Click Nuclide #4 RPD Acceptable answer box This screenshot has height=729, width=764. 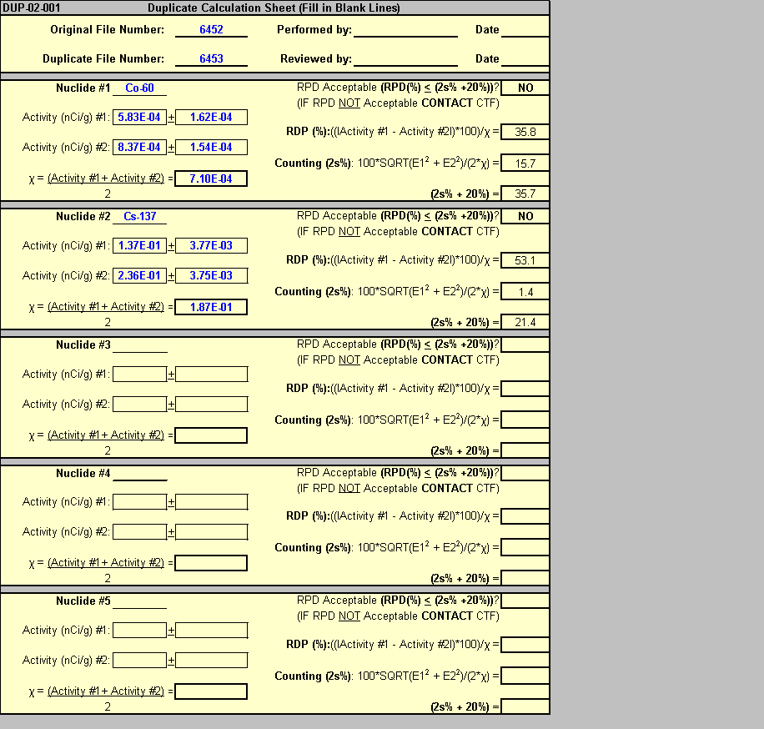tap(525, 473)
